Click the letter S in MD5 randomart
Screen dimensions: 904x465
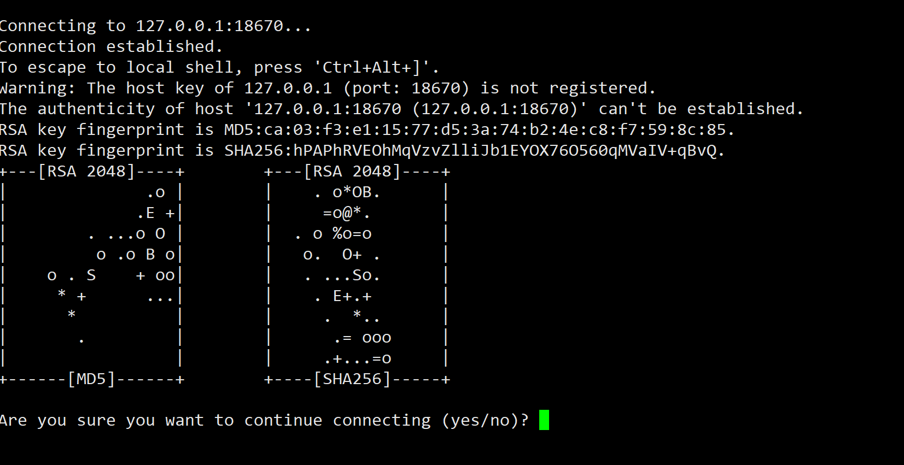pyautogui.click(x=91, y=275)
